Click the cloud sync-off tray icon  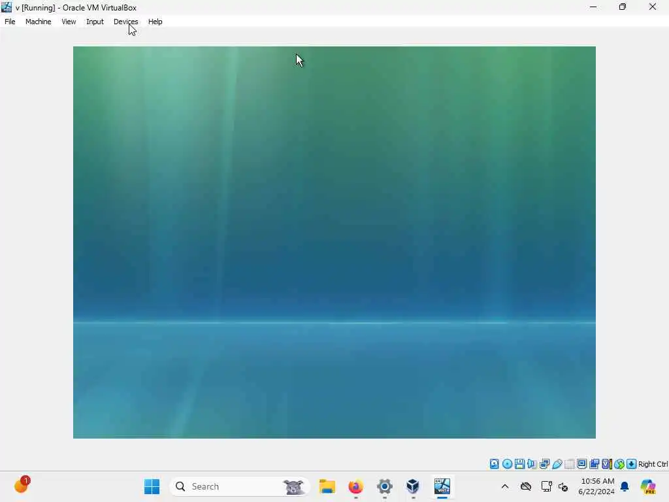[526, 486]
